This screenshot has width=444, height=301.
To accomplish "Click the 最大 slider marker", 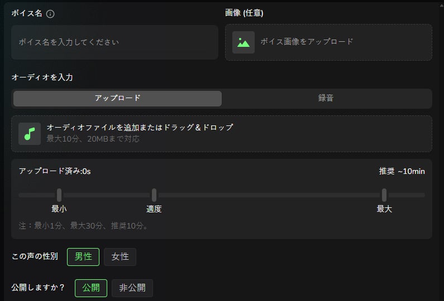I will tap(384, 195).
